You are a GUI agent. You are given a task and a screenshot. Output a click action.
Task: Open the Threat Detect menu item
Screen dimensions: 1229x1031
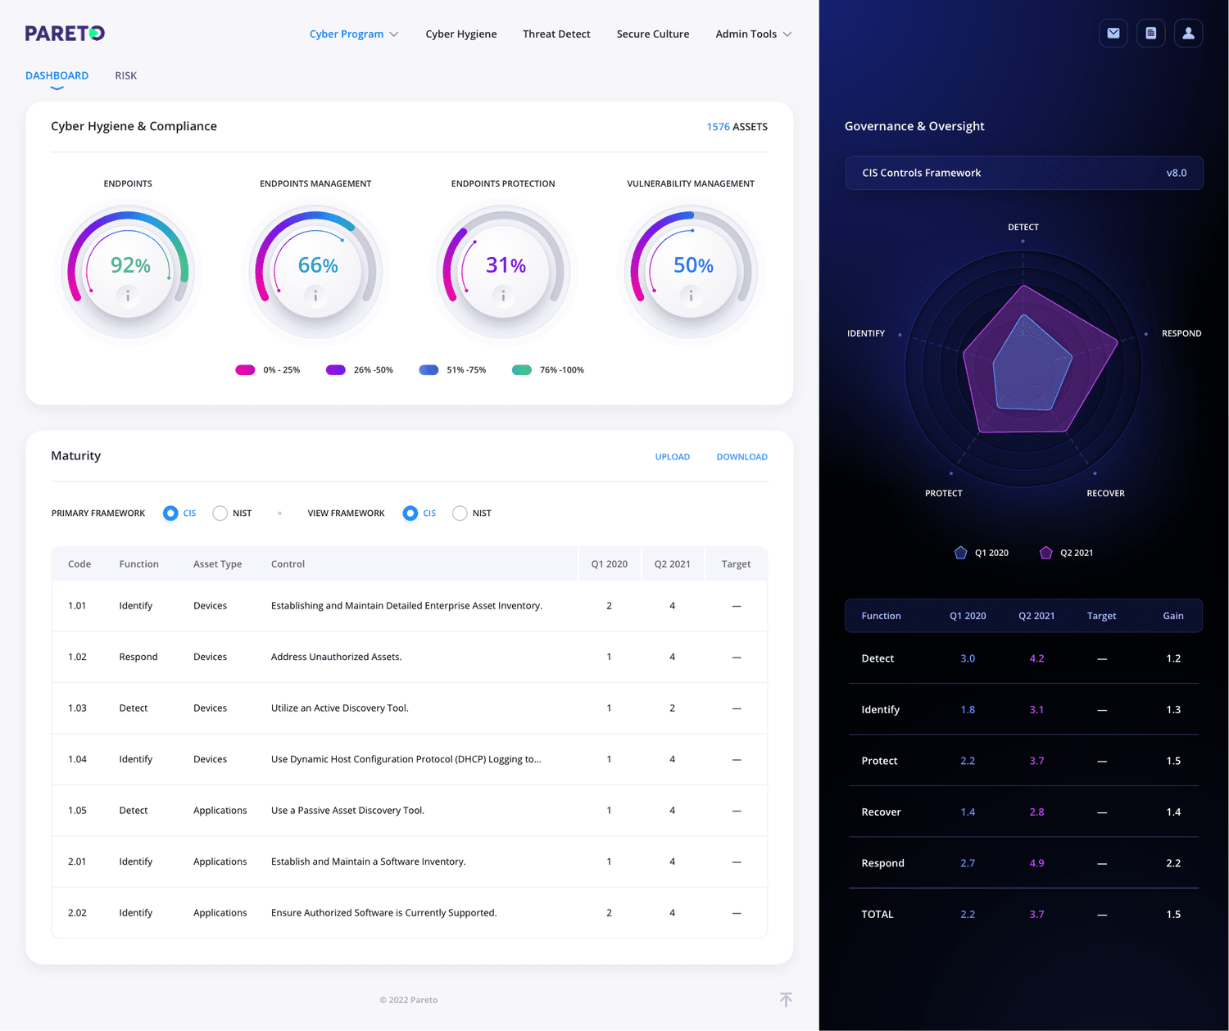point(556,34)
